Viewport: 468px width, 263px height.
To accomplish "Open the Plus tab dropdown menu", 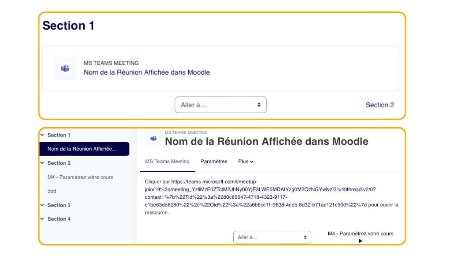I will click(246, 161).
